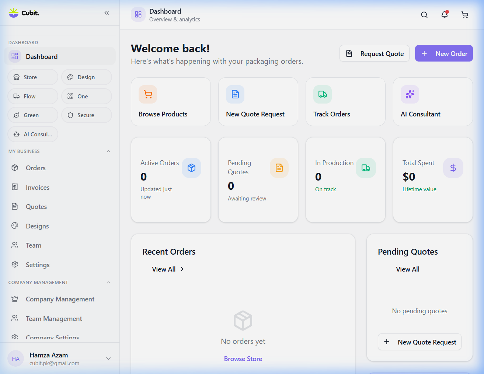Viewport: 484px width, 374px height.
Task: Click purple sparkle icon on AI Consultant
Action: tap(410, 94)
